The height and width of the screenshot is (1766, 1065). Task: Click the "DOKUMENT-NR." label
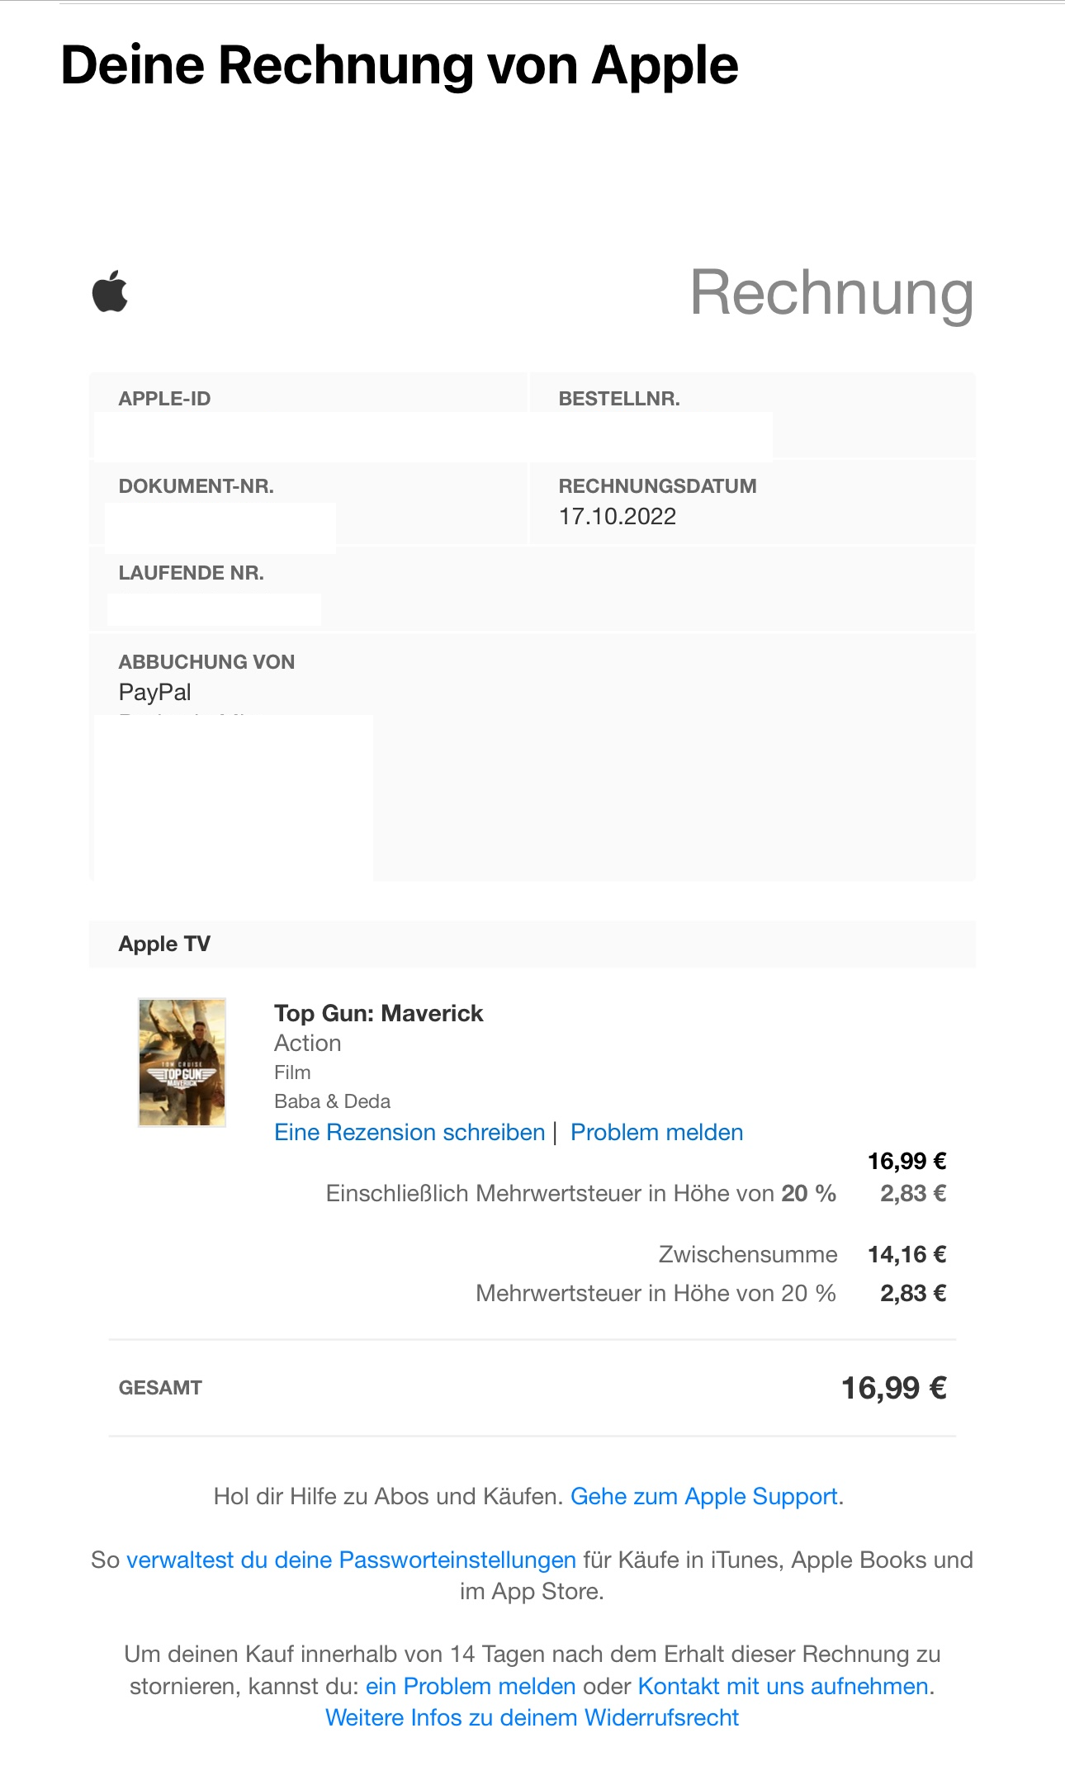pyautogui.click(x=196, y=486)
